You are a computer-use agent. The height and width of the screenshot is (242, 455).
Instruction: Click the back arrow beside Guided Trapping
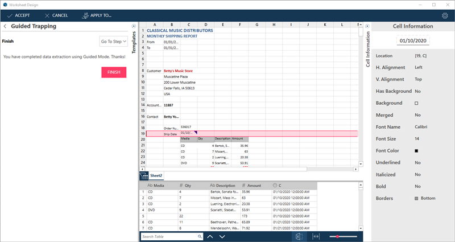click(5, 26)
